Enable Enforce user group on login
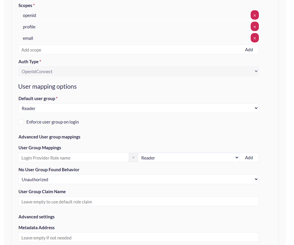Viewport: 294px width, 245px height. (21, 121)
